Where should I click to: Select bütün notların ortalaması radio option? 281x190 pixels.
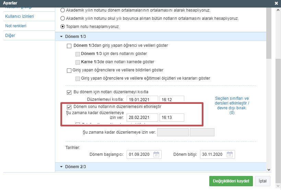(62, 18)
